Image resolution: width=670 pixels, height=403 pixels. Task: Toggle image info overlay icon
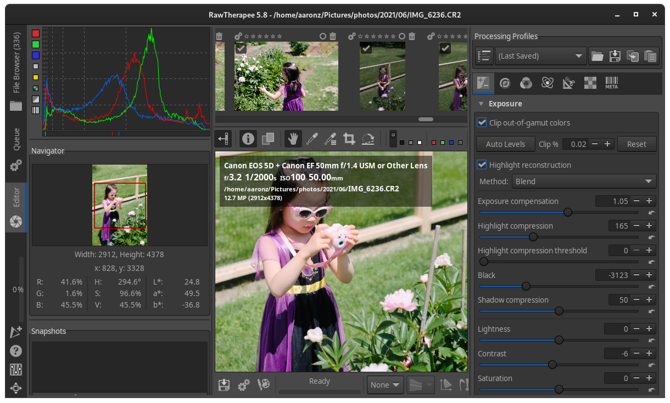(248, 139)
